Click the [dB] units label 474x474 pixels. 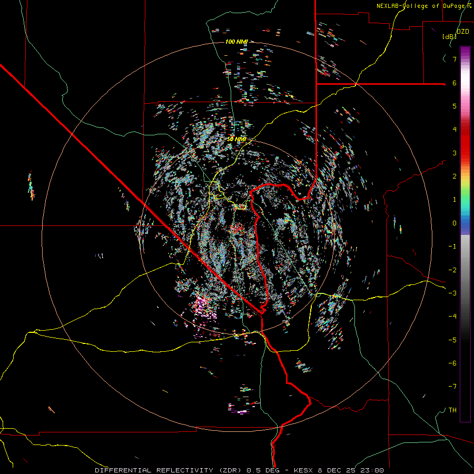point(449,36)
